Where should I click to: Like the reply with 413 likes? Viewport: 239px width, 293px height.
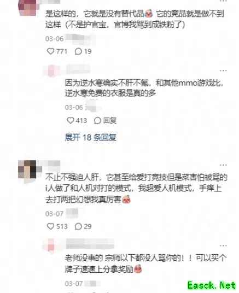point(71,120)
